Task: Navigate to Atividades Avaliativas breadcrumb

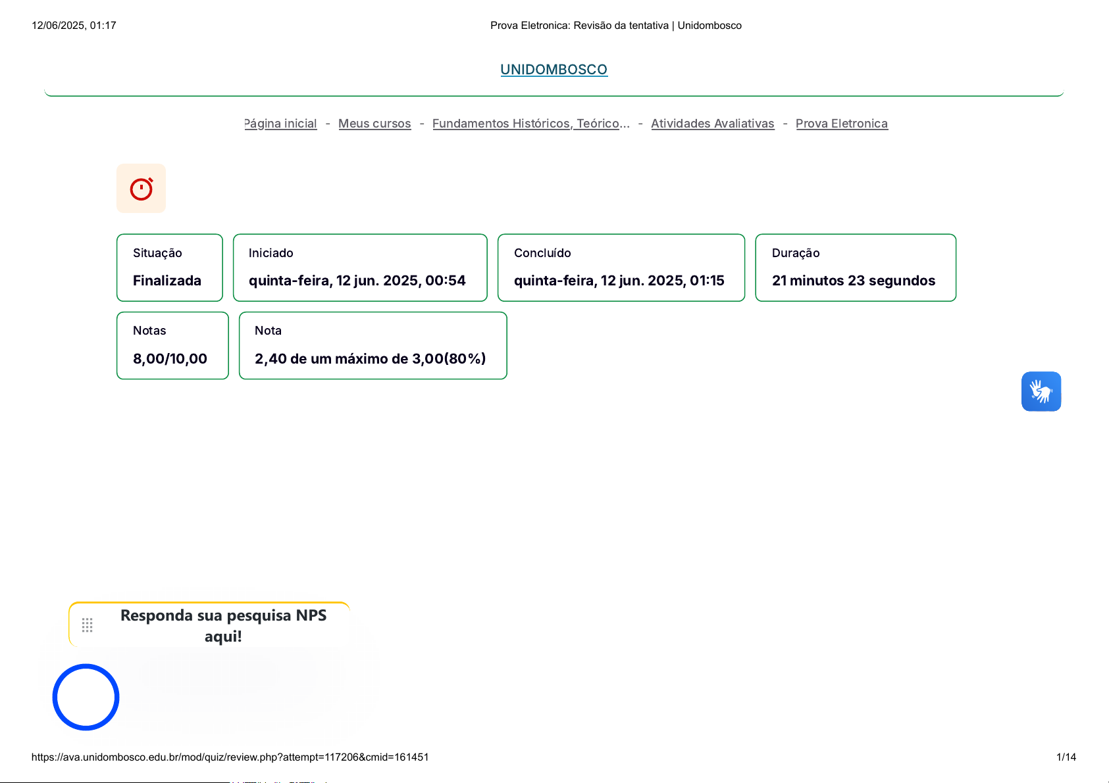Action: (712, 124)
